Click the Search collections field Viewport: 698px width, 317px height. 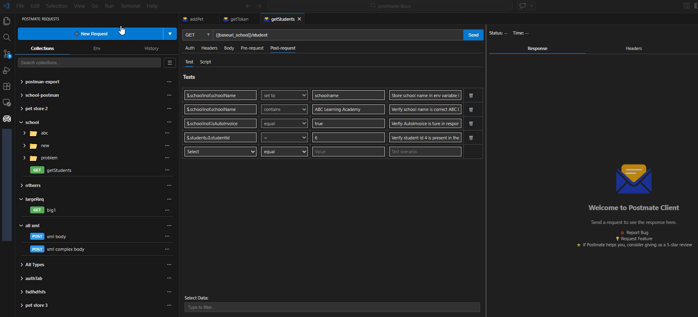tap(89, 63)
